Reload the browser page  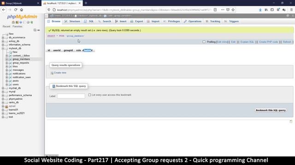pyautogui.click(x=16, y=10)
